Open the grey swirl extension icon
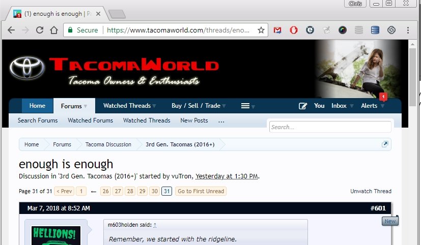Screen dimensions: 421x245 pos(391,30)
